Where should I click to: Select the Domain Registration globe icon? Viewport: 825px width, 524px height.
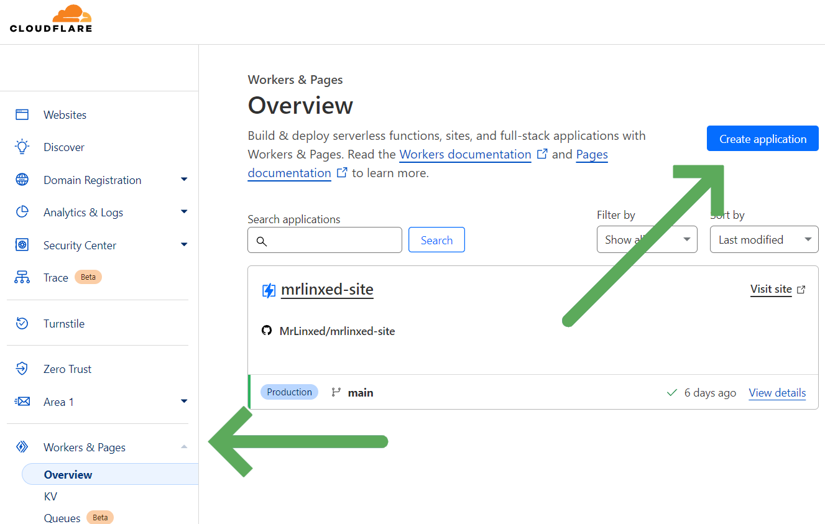[x=22, y=180]
